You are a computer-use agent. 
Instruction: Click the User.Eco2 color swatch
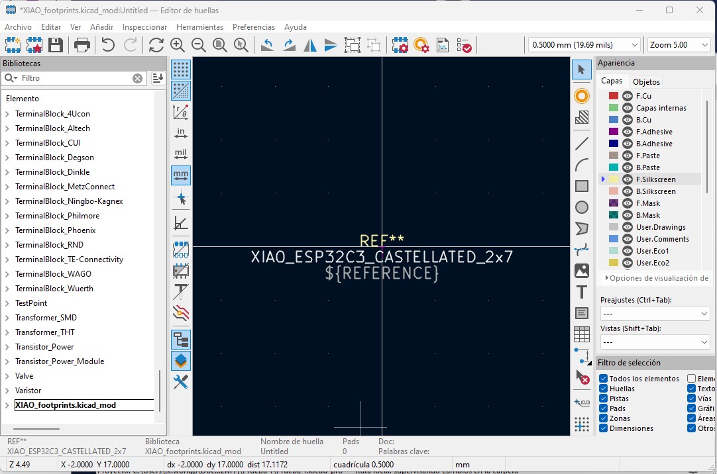[613, 263]
